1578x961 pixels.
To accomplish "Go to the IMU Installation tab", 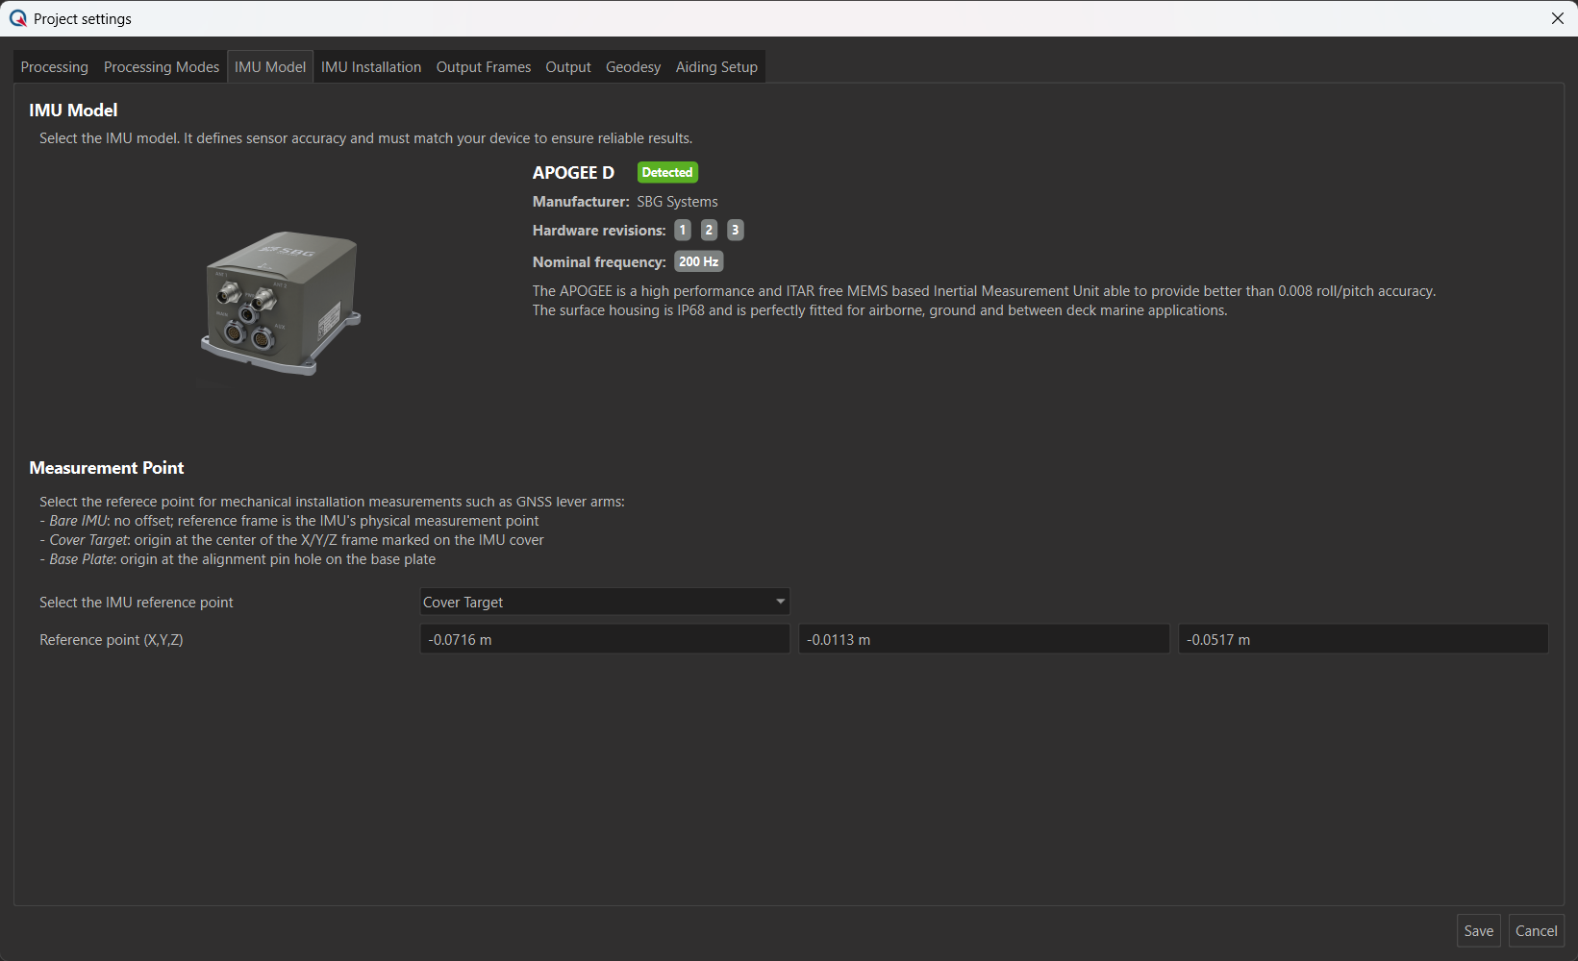I will tap(371, 67).
